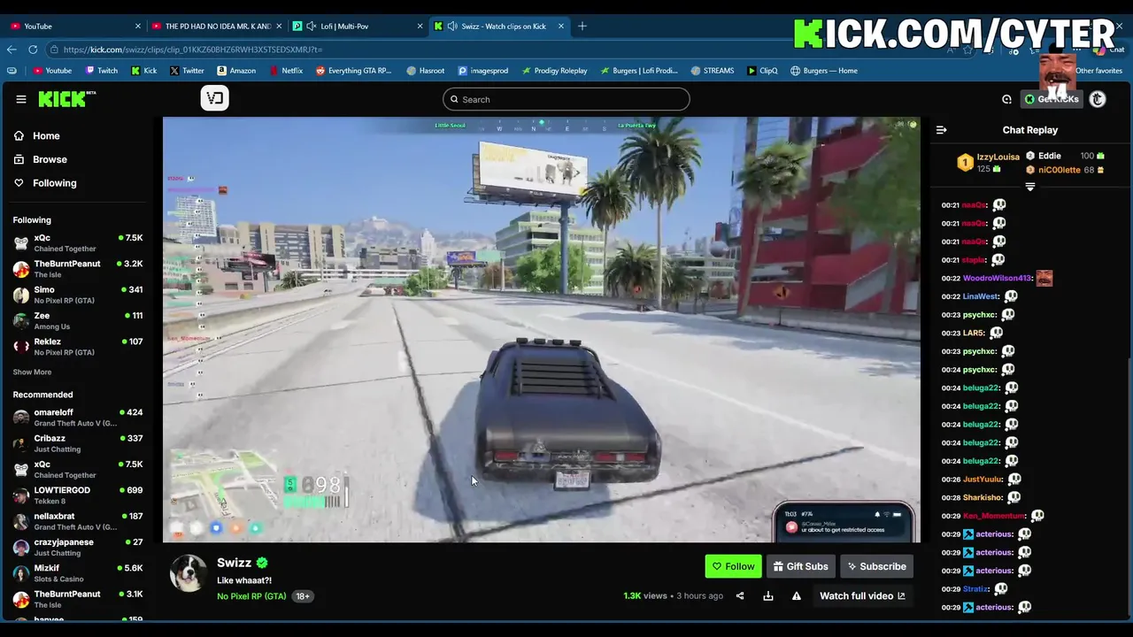Click the Kick logo

pos(66,99)
